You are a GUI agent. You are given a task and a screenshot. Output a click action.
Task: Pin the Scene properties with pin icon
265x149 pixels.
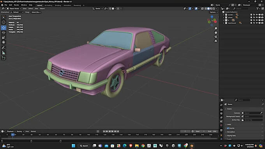263,104
